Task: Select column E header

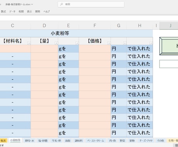Action: (x=68, y=26)
